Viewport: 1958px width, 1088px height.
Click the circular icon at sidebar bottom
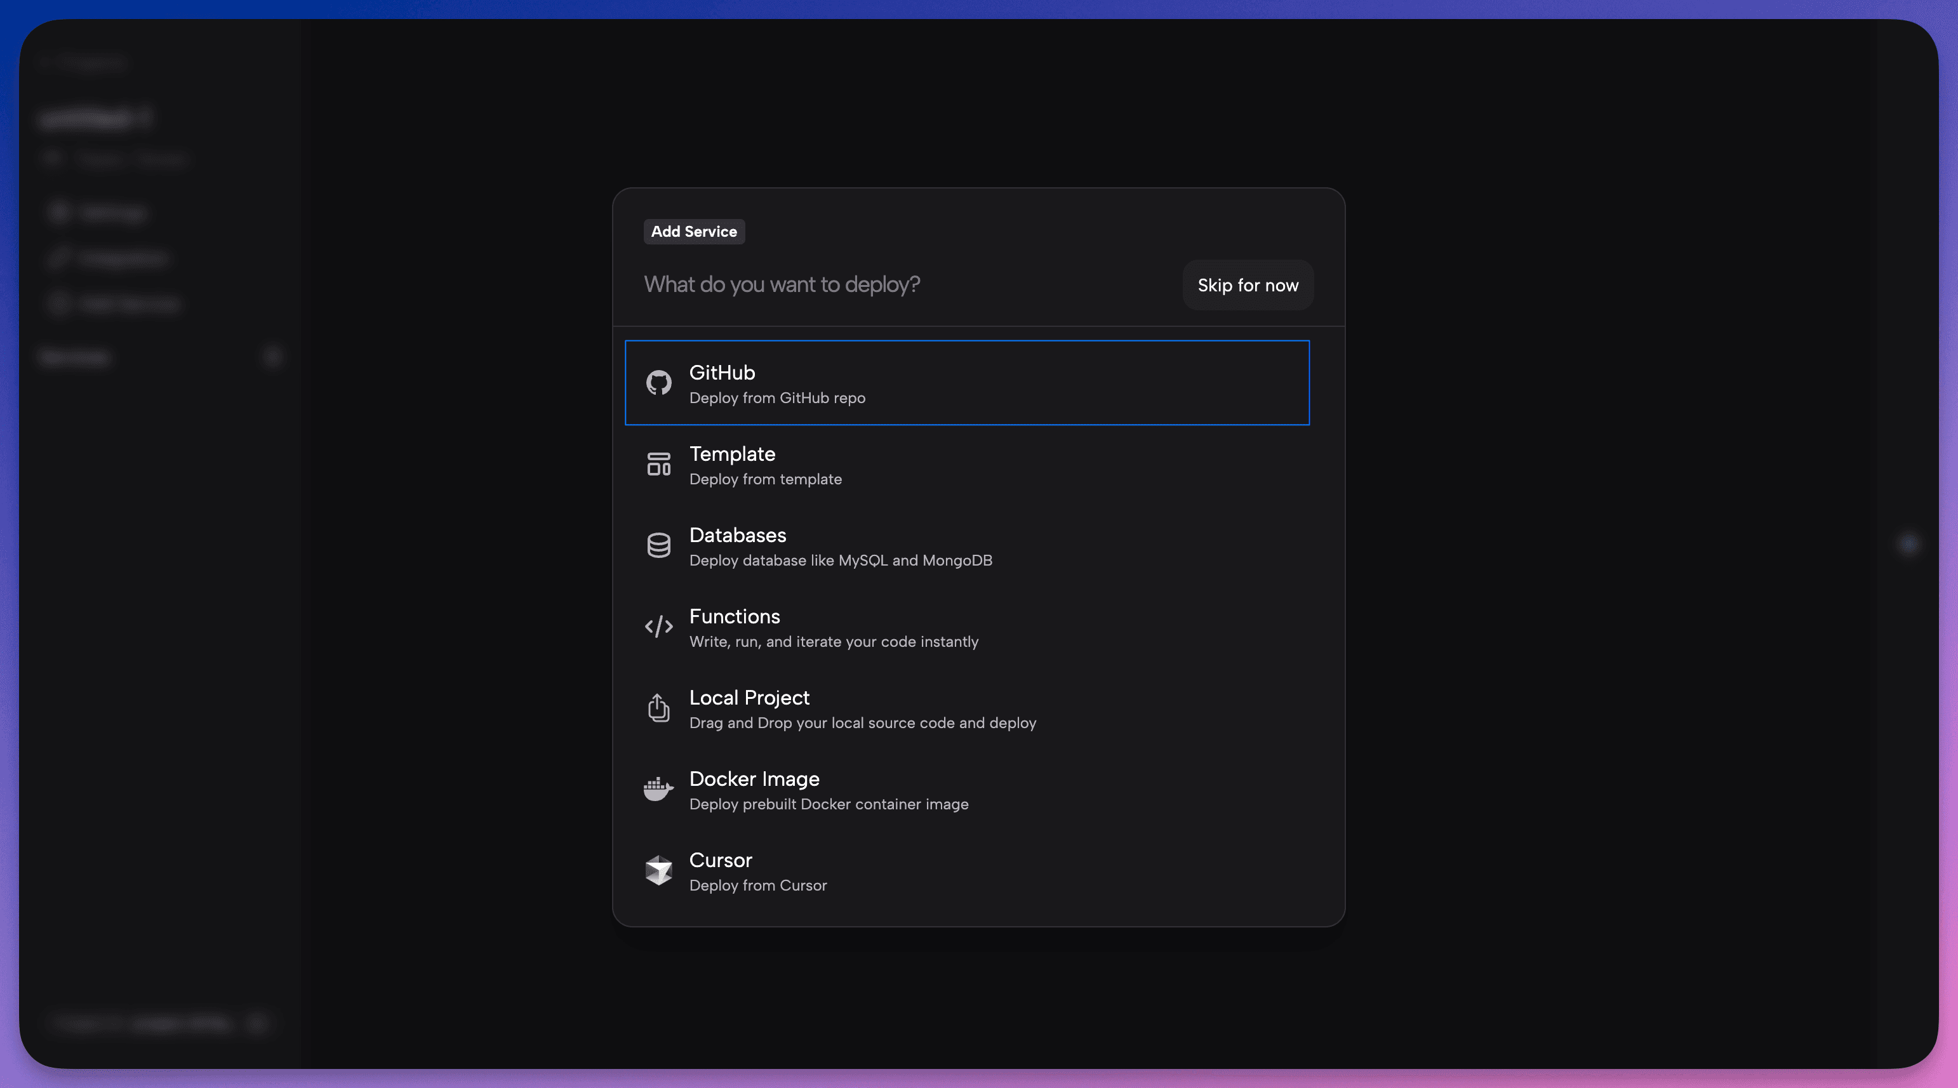258,1023
